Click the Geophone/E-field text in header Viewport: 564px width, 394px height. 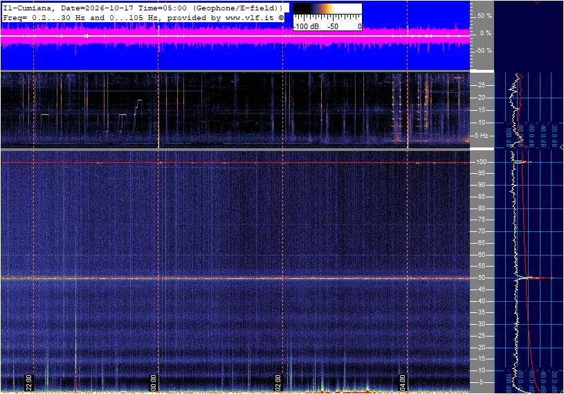pos(237,8)
